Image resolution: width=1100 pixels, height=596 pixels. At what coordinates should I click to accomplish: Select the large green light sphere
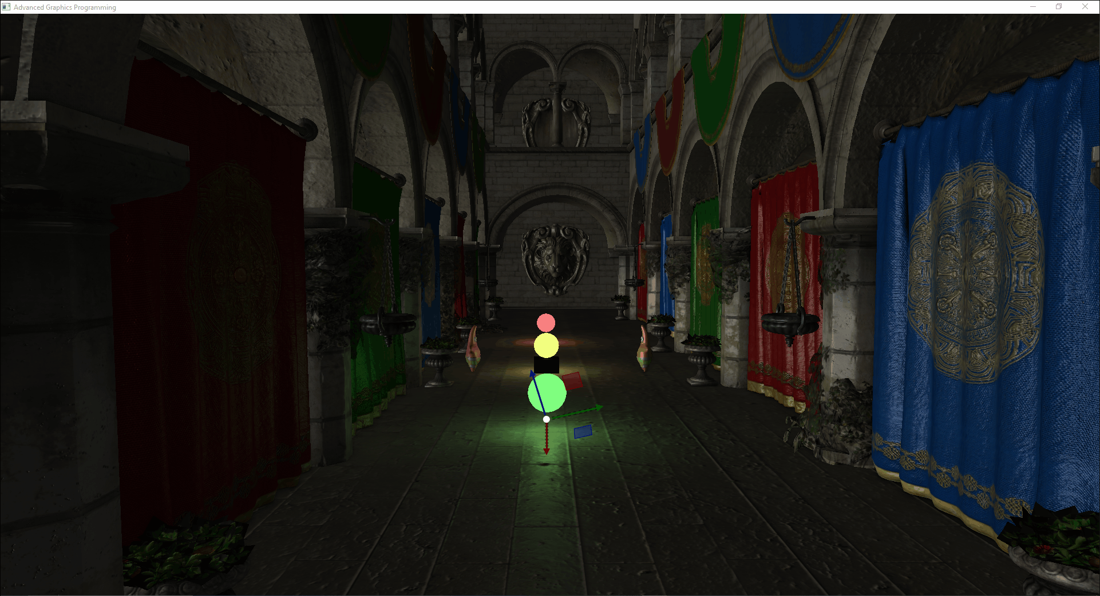(547, 392)
